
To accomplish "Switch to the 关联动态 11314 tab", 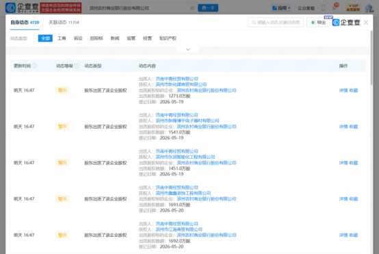I will (x=64, y=23).
